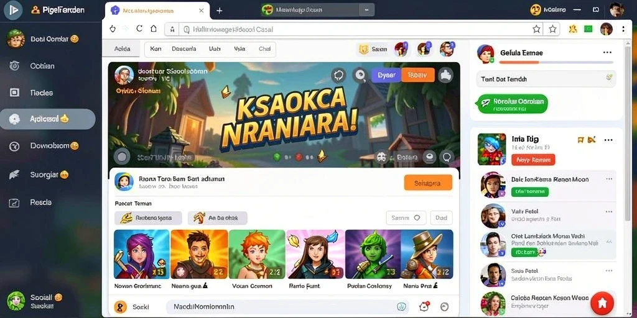This screenshot has width=637, height=318.
Task: Click the Tant Dot Temdah input field
Action: pos(546,79)
